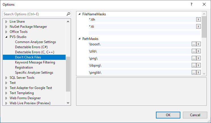Open the browse dialog for the \boost\ path
The height and width of the screenshot is (123, 211).
point(194,44)
